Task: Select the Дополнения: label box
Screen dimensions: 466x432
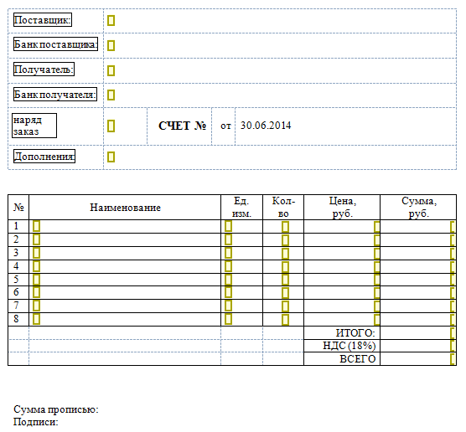Action: tap(44, 157)
